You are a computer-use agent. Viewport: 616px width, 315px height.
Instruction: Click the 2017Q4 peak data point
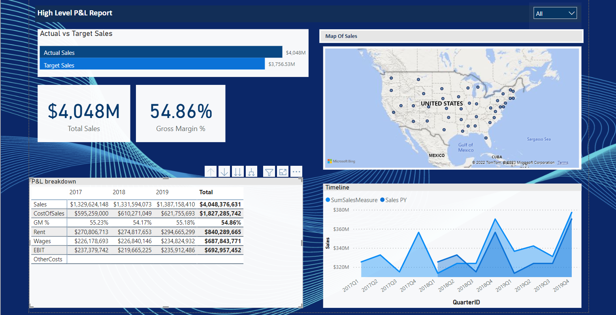418,232
